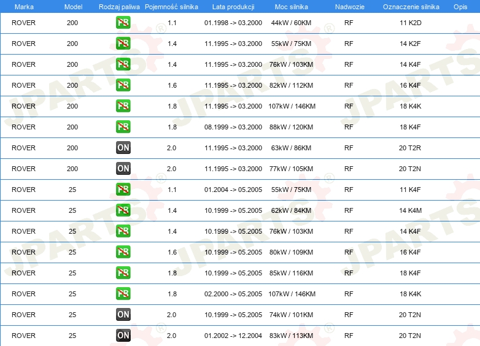The height and width of the screenshot is (346, 480).
Task: Click body type RF in the 83kW / 113KM row
Action: pos(349,336)
